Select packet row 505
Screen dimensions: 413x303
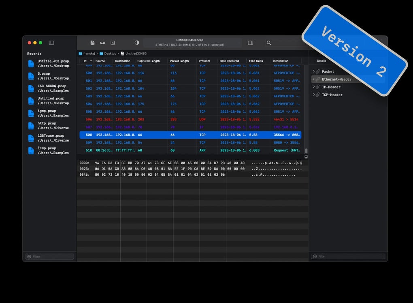(190, 112)
